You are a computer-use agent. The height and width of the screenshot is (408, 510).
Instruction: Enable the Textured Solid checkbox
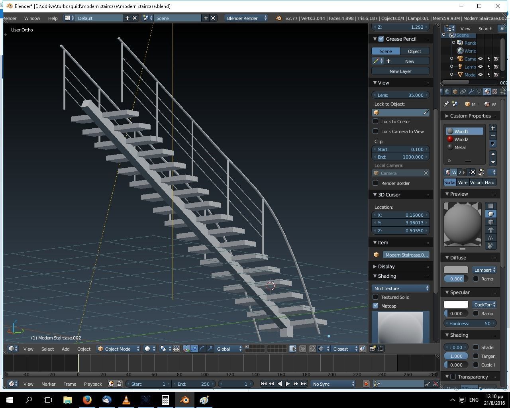point(375,297)
